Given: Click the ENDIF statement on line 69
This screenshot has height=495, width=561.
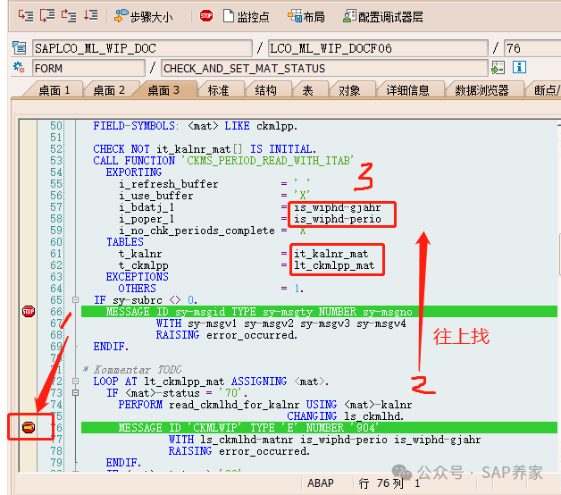Looking at the screenshot, I should pyautogui.click(x=111, y=347).
